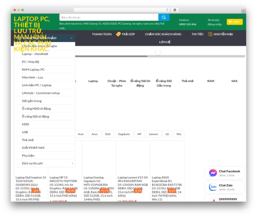The width and height of the screenshot is (257, 217).
Task: Select HDD category row
Action: 45,124
